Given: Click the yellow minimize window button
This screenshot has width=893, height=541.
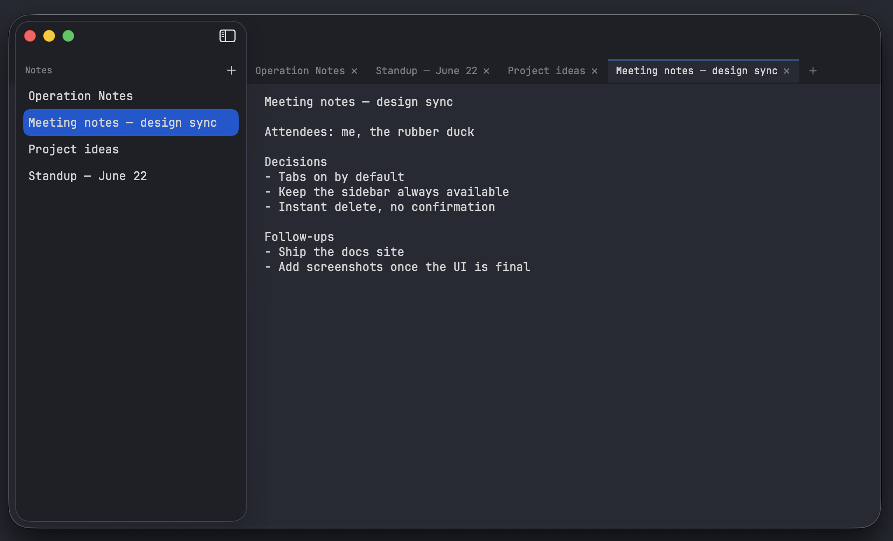Looking at the screenshot, I should 49,36.
